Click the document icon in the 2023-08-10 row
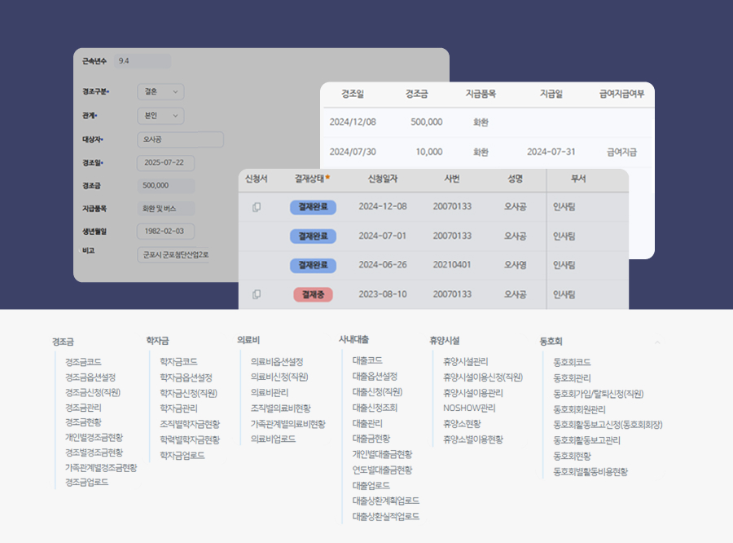733x543 pixels. pyautogui.click(x=257, y=294)
